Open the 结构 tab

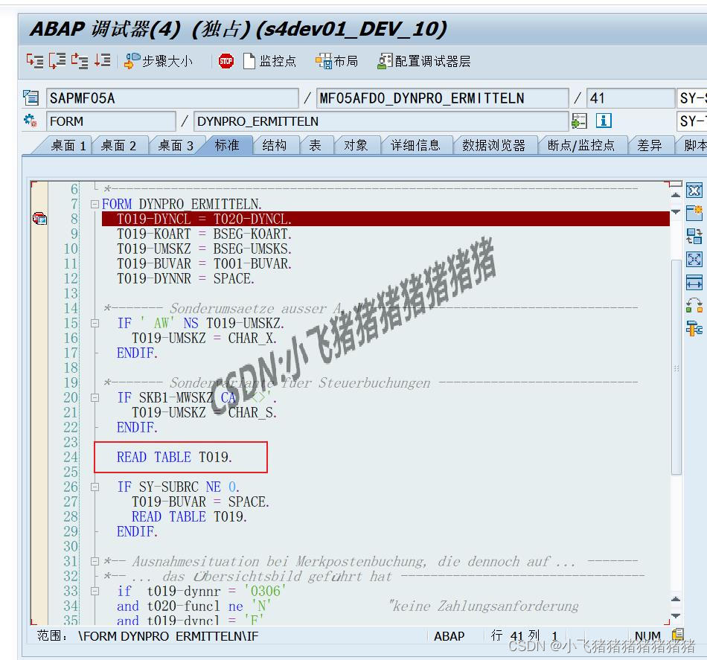[274, 145]
